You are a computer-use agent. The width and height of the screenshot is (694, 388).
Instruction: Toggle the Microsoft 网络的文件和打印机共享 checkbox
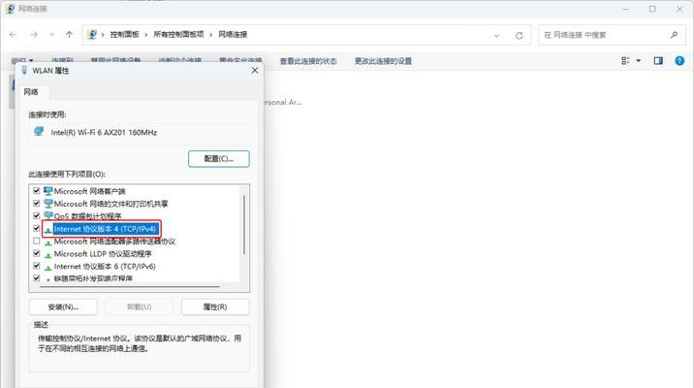click(37, 204)
